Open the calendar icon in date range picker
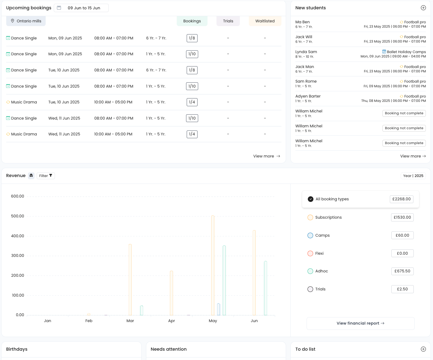433x360 pixels. click(x=59, y=8)
